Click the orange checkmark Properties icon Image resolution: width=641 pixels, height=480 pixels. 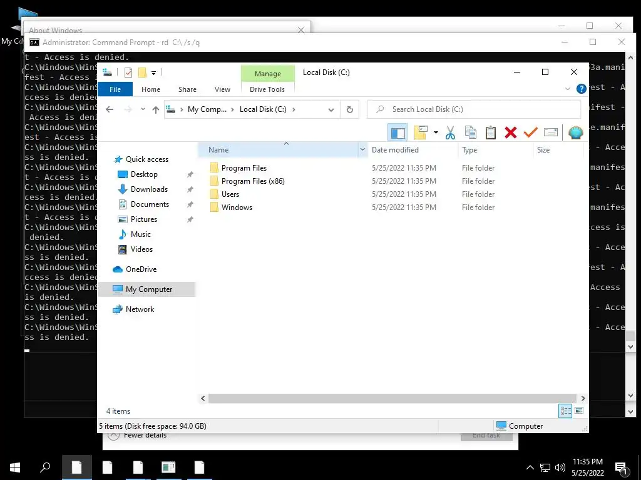531,132
